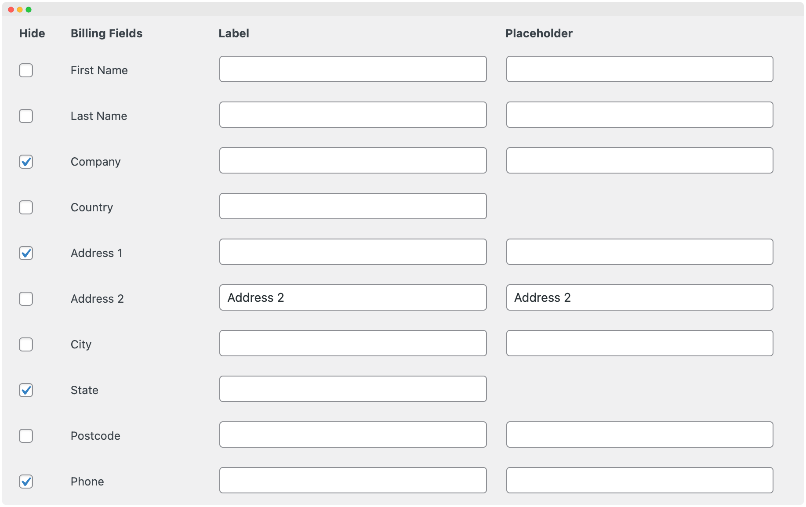Untick the State hide checkbox
Screen dimensions: 806x507
[26, 390]
